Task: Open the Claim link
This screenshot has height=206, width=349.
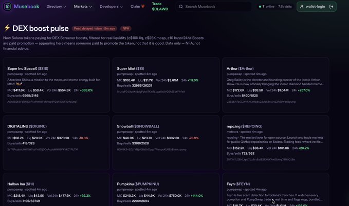Action: click(137, 7)
